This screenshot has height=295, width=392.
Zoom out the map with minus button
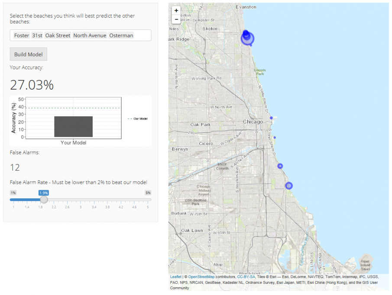pos(176,19)
